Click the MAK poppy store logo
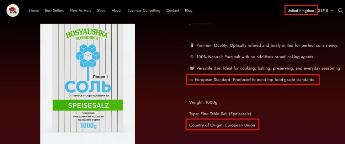 13,10
